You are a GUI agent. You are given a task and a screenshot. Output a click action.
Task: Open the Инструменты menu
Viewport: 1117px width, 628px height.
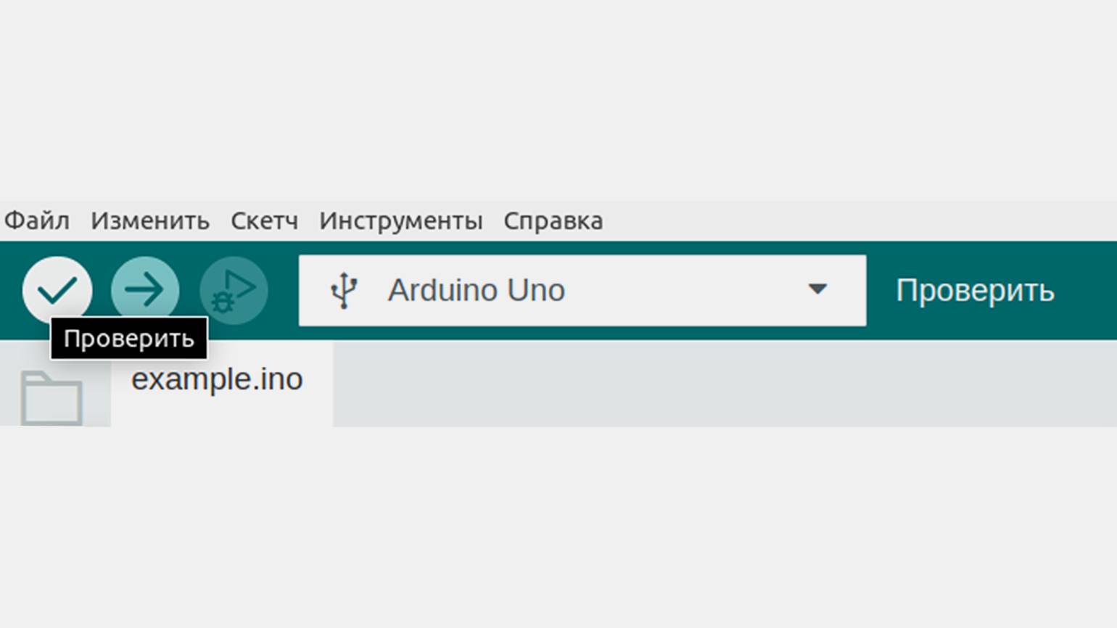[x=400, y=220]
